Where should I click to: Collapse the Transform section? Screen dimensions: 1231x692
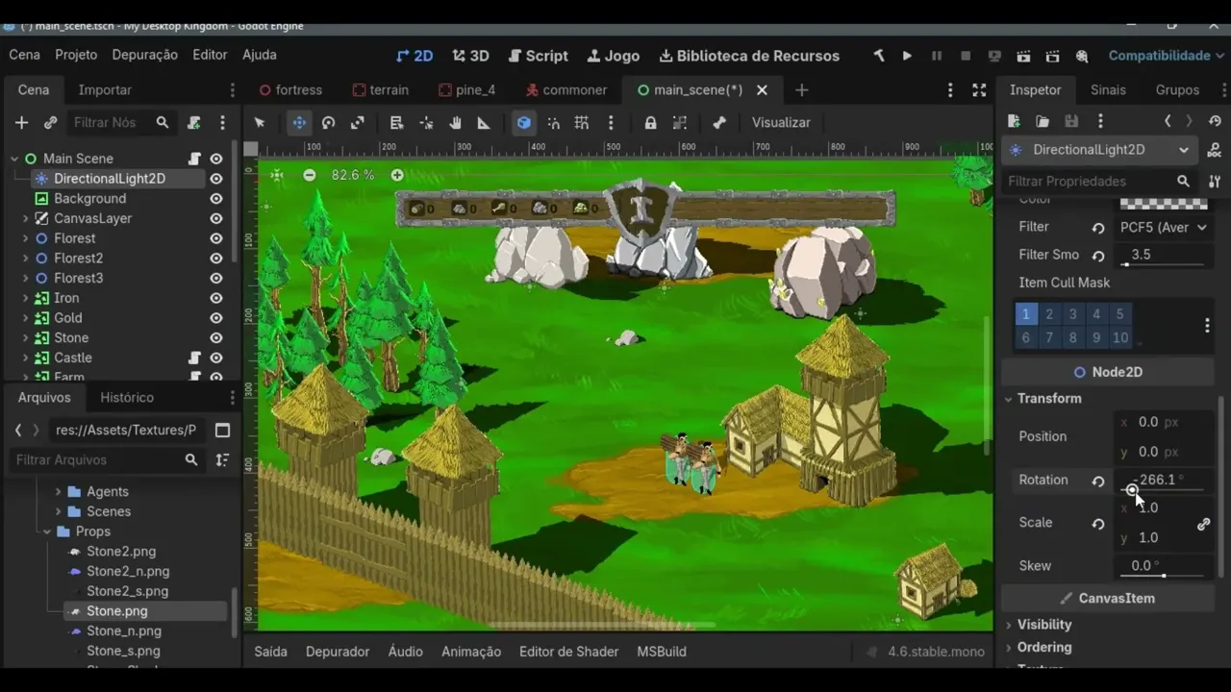(x=1048, y=399)
